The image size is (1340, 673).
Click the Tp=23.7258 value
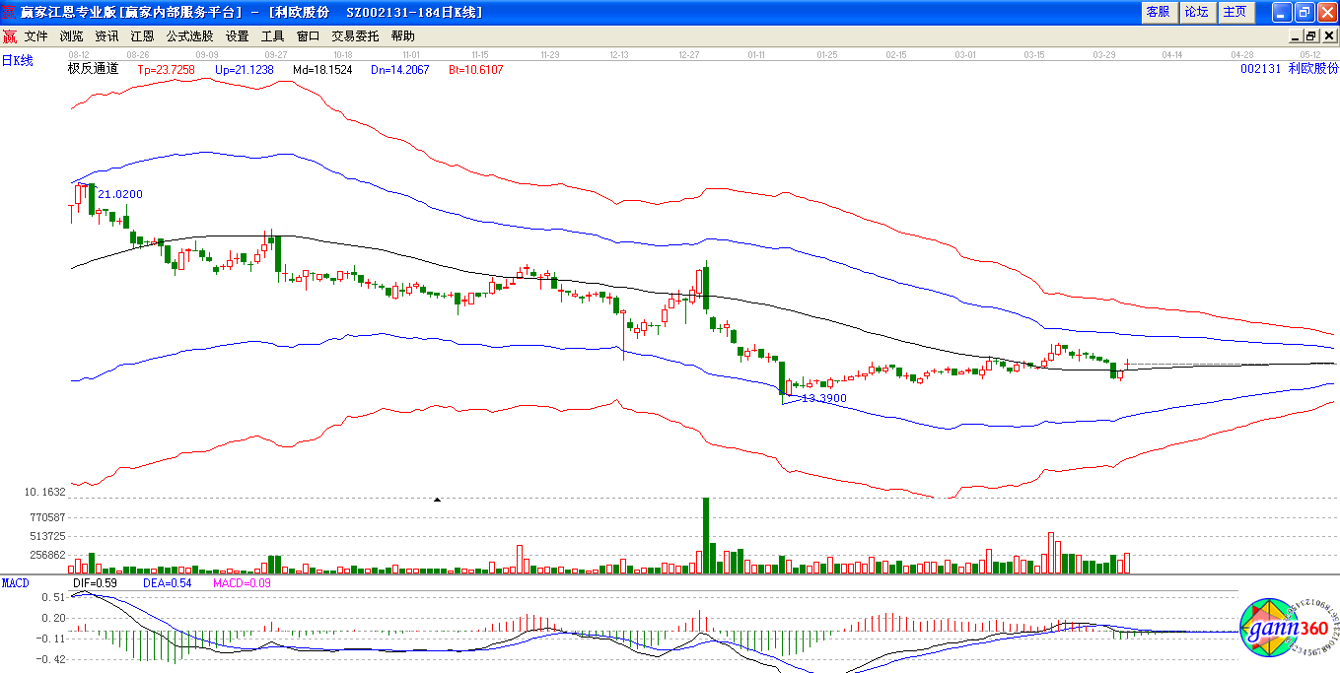[x=166, y=70]
